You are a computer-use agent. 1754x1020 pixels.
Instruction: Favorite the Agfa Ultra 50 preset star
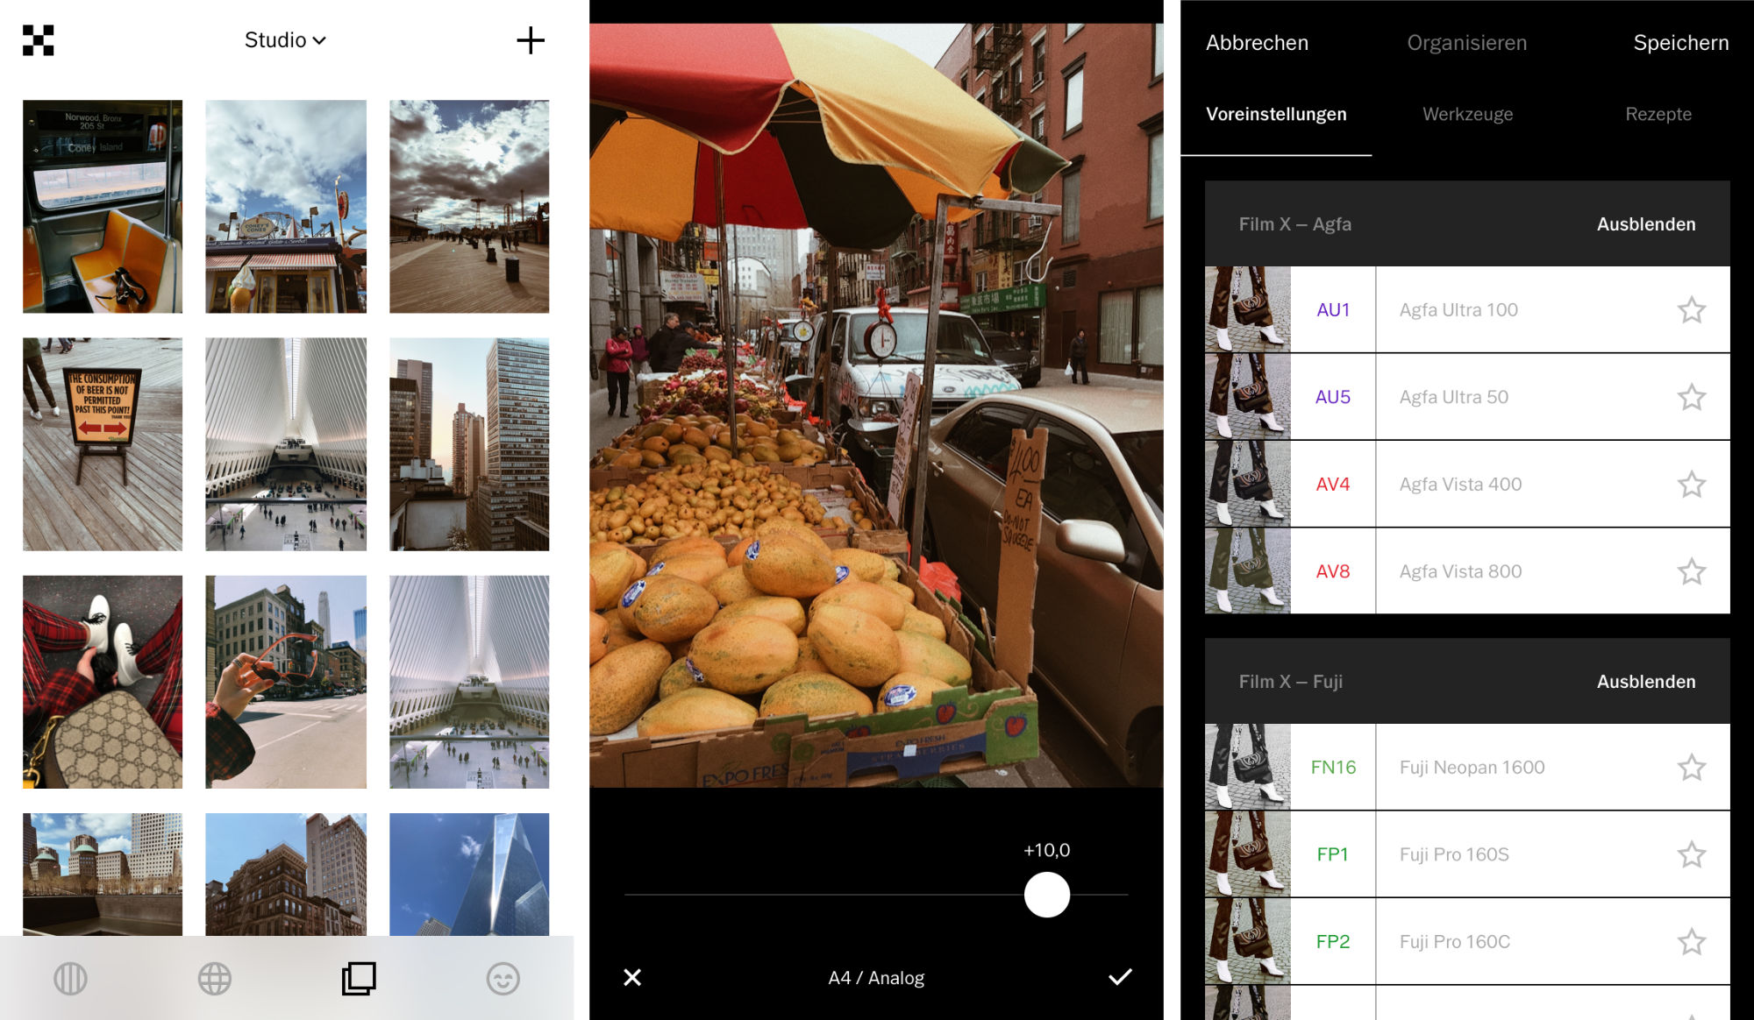click(1692, 397)
